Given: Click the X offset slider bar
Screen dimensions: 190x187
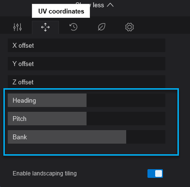Looking at the screenshot, I should pos(87,45).
